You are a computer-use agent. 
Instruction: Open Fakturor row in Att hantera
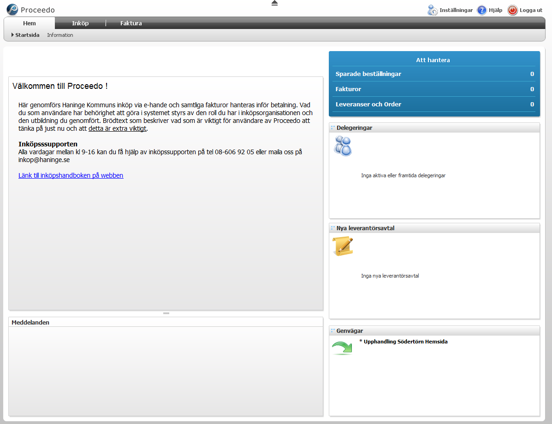[x=434, y=89]
